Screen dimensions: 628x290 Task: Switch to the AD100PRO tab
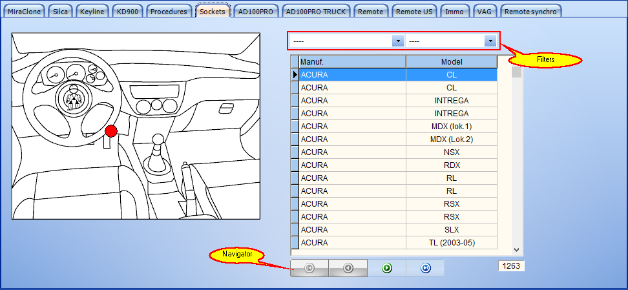(x=255, y=12)
